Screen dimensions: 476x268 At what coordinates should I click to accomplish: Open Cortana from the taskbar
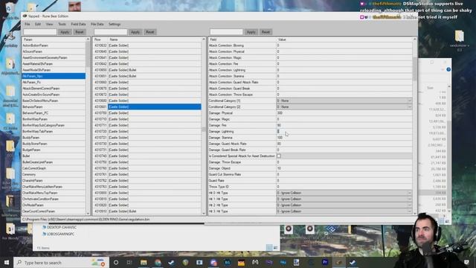click(x=116, y=263)
